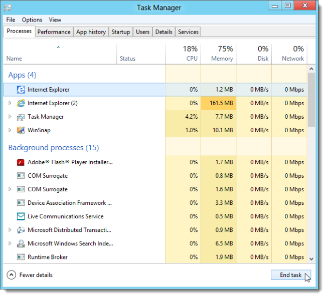This screenshot has width=326, height=297.
Task: Select Background processes (15) heading
Action: tap(54, 148)
